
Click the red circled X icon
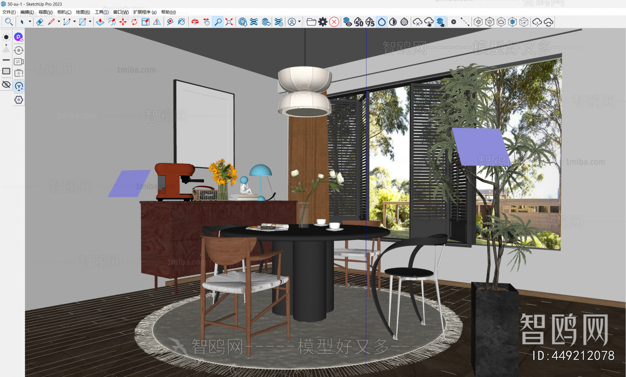click(x=334, y=22)
